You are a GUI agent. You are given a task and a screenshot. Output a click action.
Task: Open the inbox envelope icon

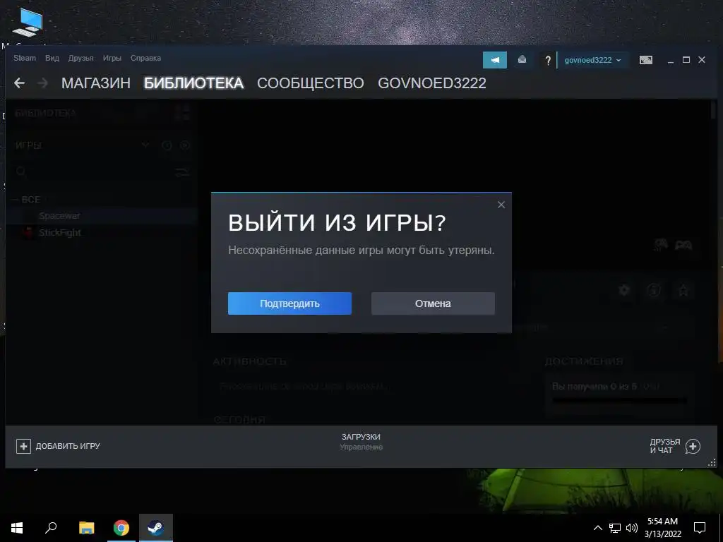pos(522,60)
